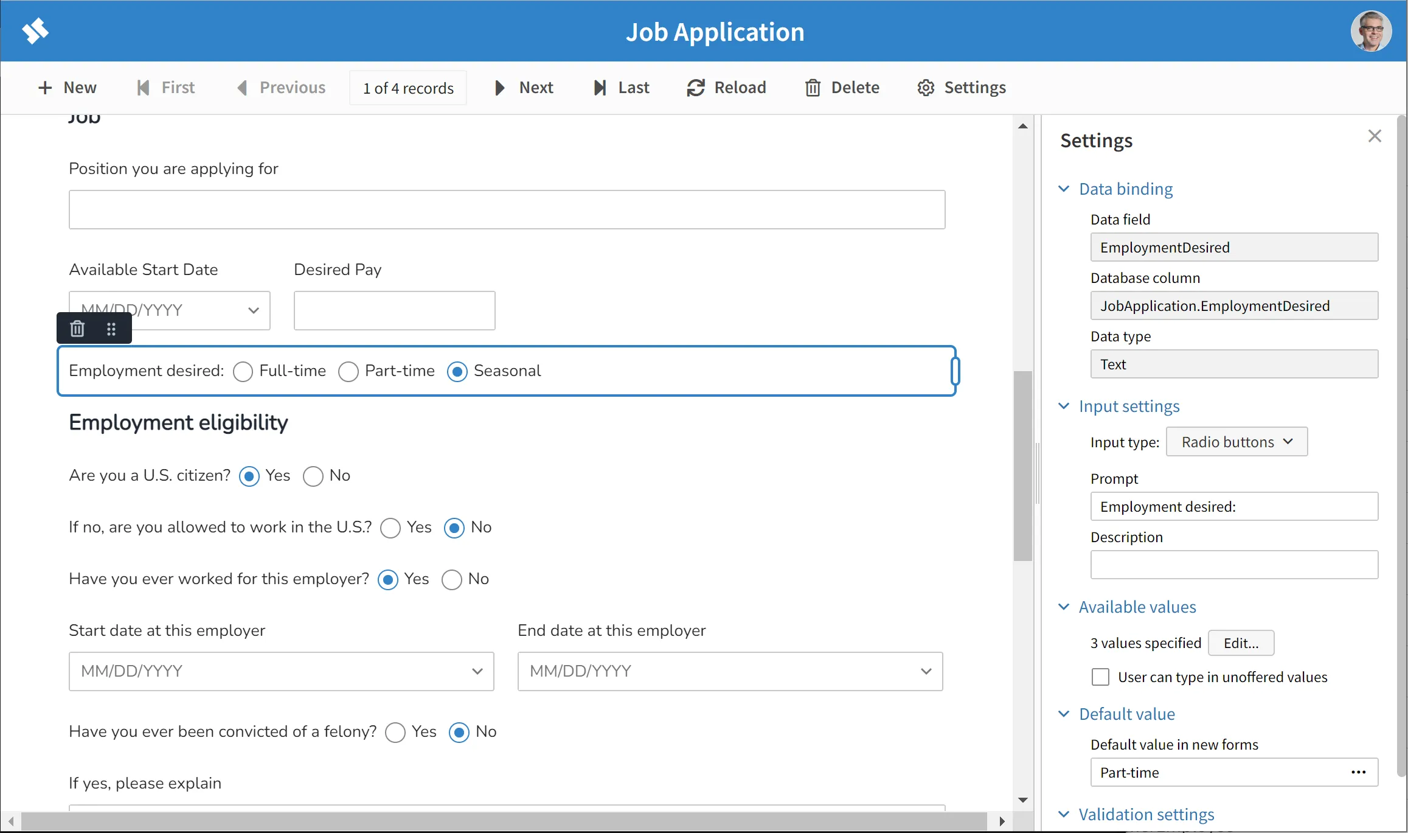Screen dimensions: 1408x833
Task: Collapse the Data binding section
Action: click(x=1064, y=189)
